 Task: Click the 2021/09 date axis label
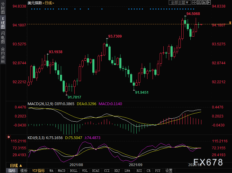(x=135, y=165)
